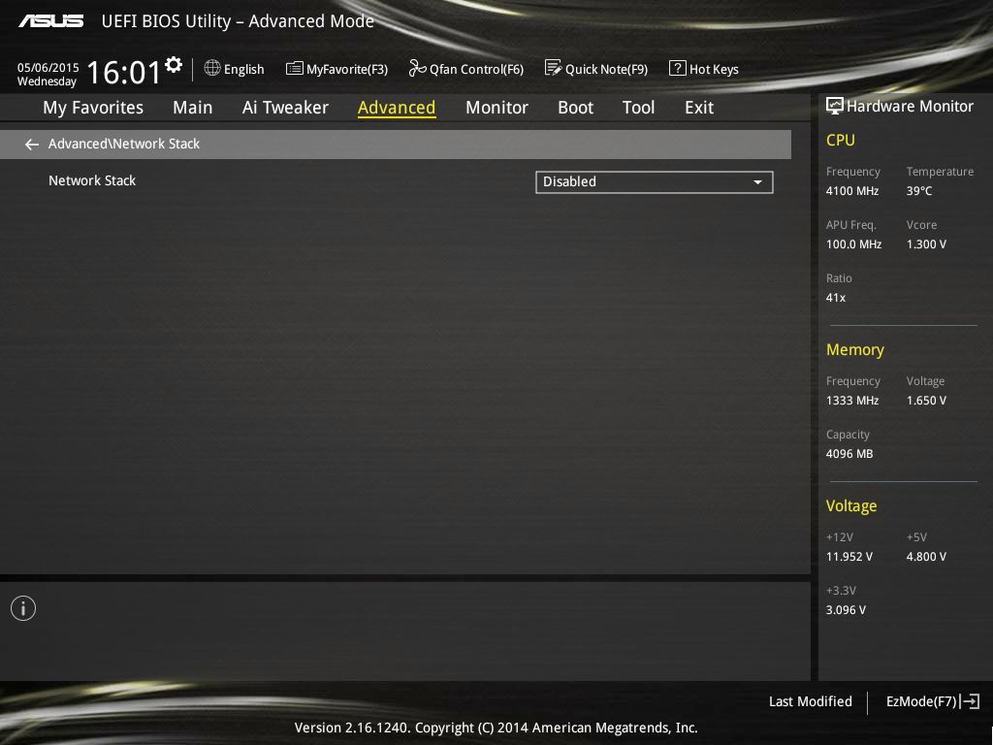
Task: Click the MyFavorite list icon
Action: 295,69
